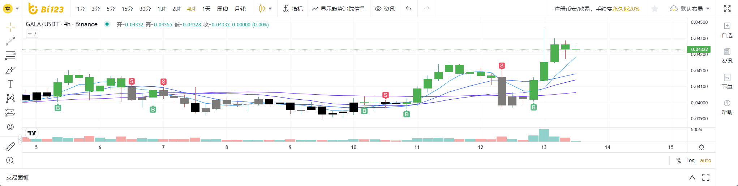The width and height of the screenshot is (738, 186).
Task: Open the 下单 order panel
Action: pyautogui.click(x=727, y=82)
